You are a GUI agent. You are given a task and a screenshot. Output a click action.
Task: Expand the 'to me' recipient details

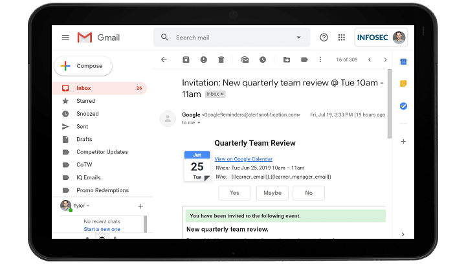click(x=199, y=123)
